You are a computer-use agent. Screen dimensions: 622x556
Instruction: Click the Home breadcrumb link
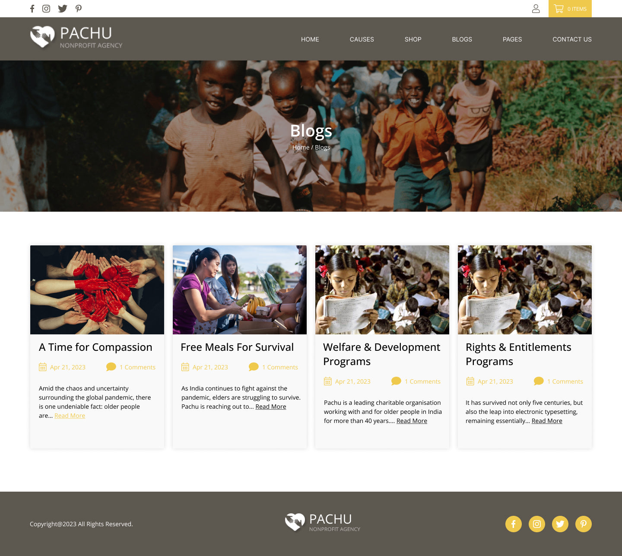point(301,147)
